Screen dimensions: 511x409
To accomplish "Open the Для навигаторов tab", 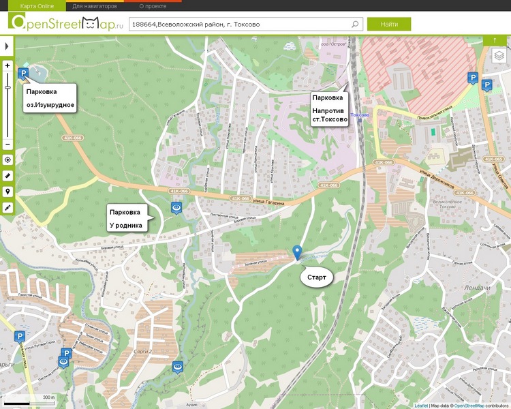I will tap(95, 6).
